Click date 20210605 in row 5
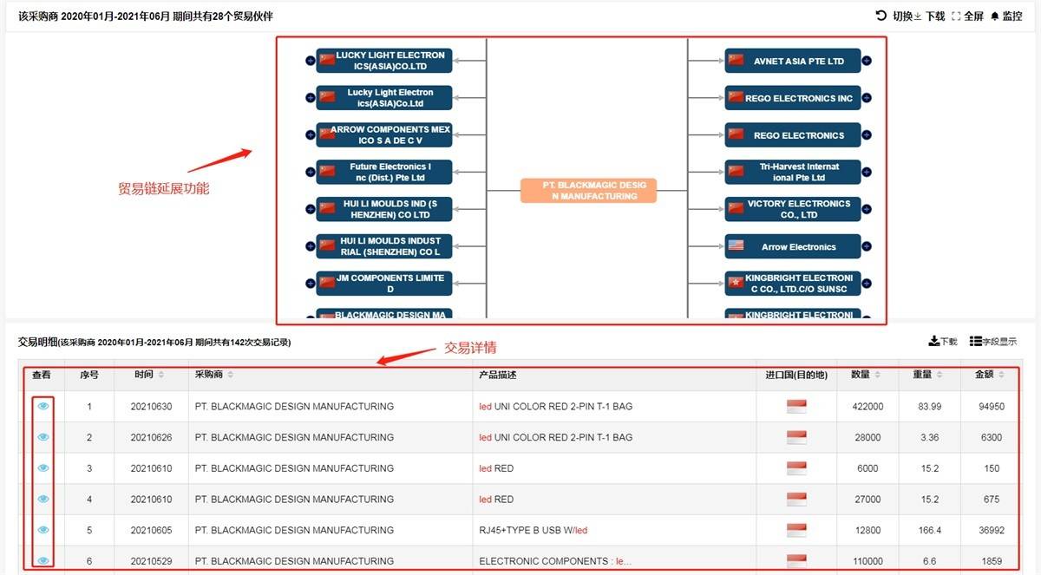Viewport: 1041px width, 575px height. click(151, 531)
